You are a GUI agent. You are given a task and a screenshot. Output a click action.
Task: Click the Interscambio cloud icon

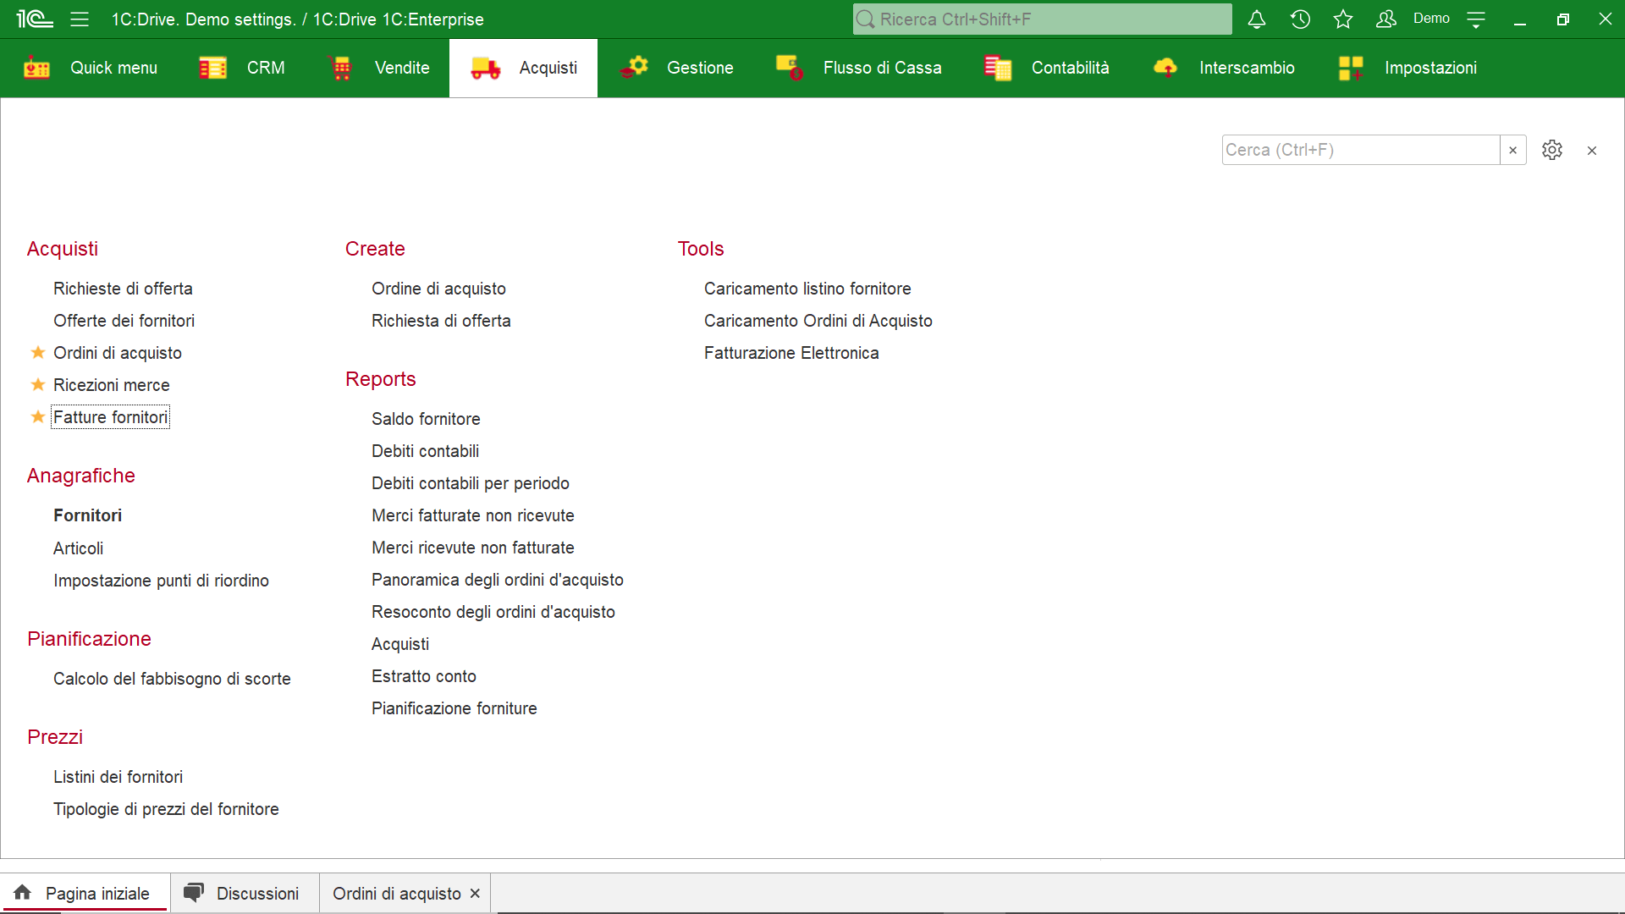(x=1165, y=68)
